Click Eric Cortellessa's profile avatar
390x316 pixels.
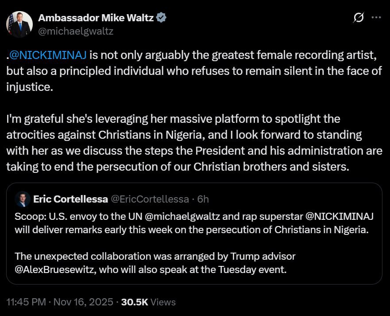[22, 199]
